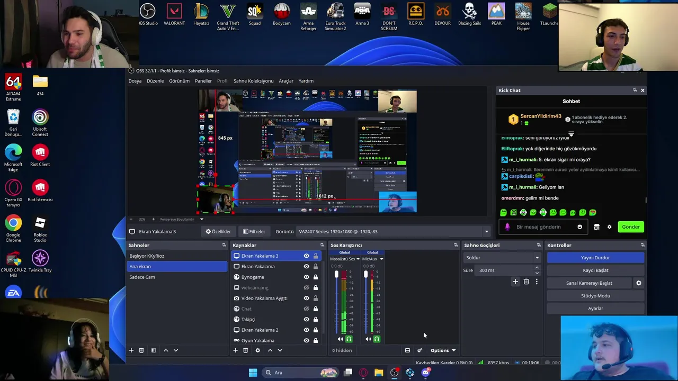Open Sahne Koleksiyonu menu
This screenshot has width=678, height=381.
click(253, 81)
